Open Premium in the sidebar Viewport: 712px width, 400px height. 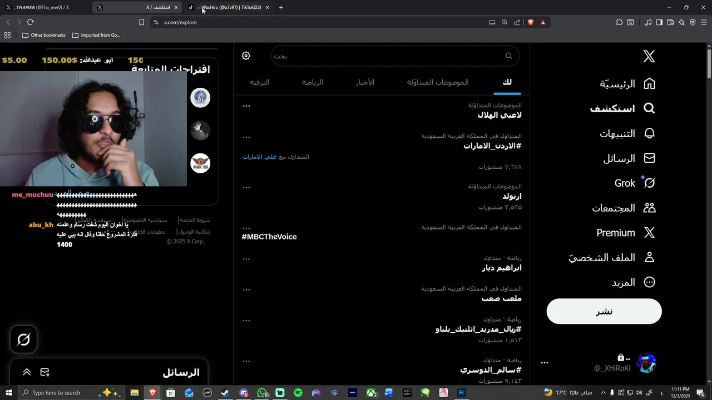(x=626, y=233)
